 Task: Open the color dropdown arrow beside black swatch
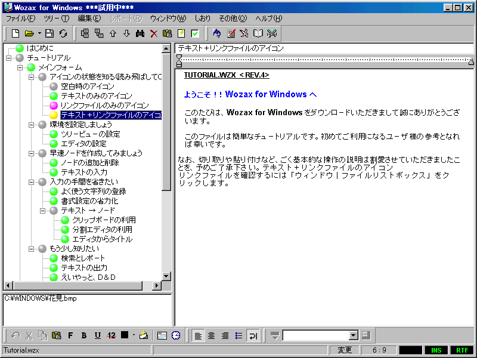coord(134,335)
